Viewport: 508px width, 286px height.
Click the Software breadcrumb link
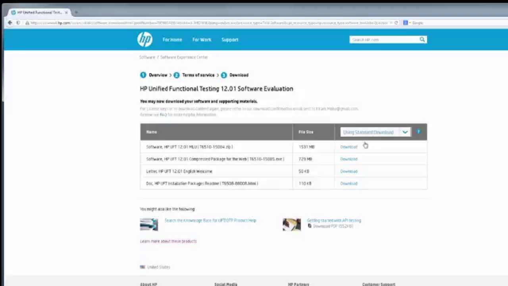[147, 57]
